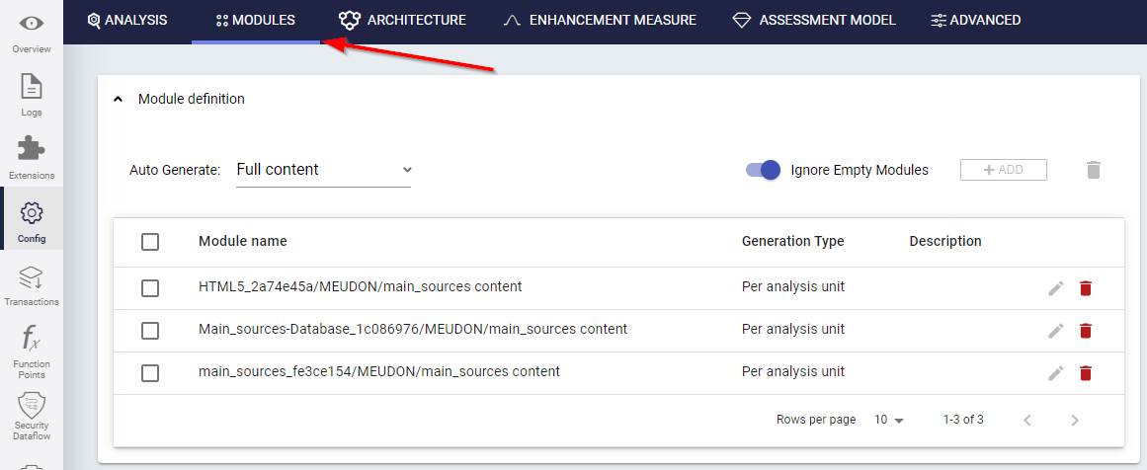Toggle the Ignore Empty Modules switch

click(x=763, y=170)
